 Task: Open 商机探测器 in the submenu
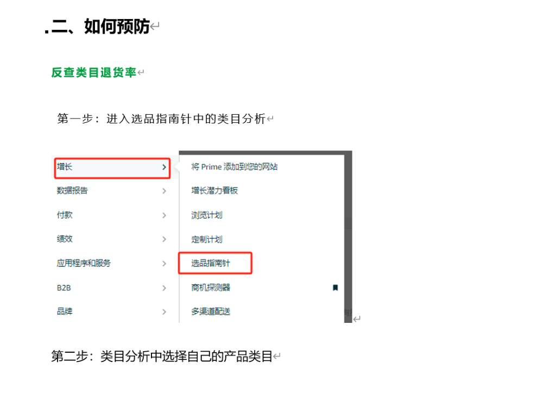[211, 288]
